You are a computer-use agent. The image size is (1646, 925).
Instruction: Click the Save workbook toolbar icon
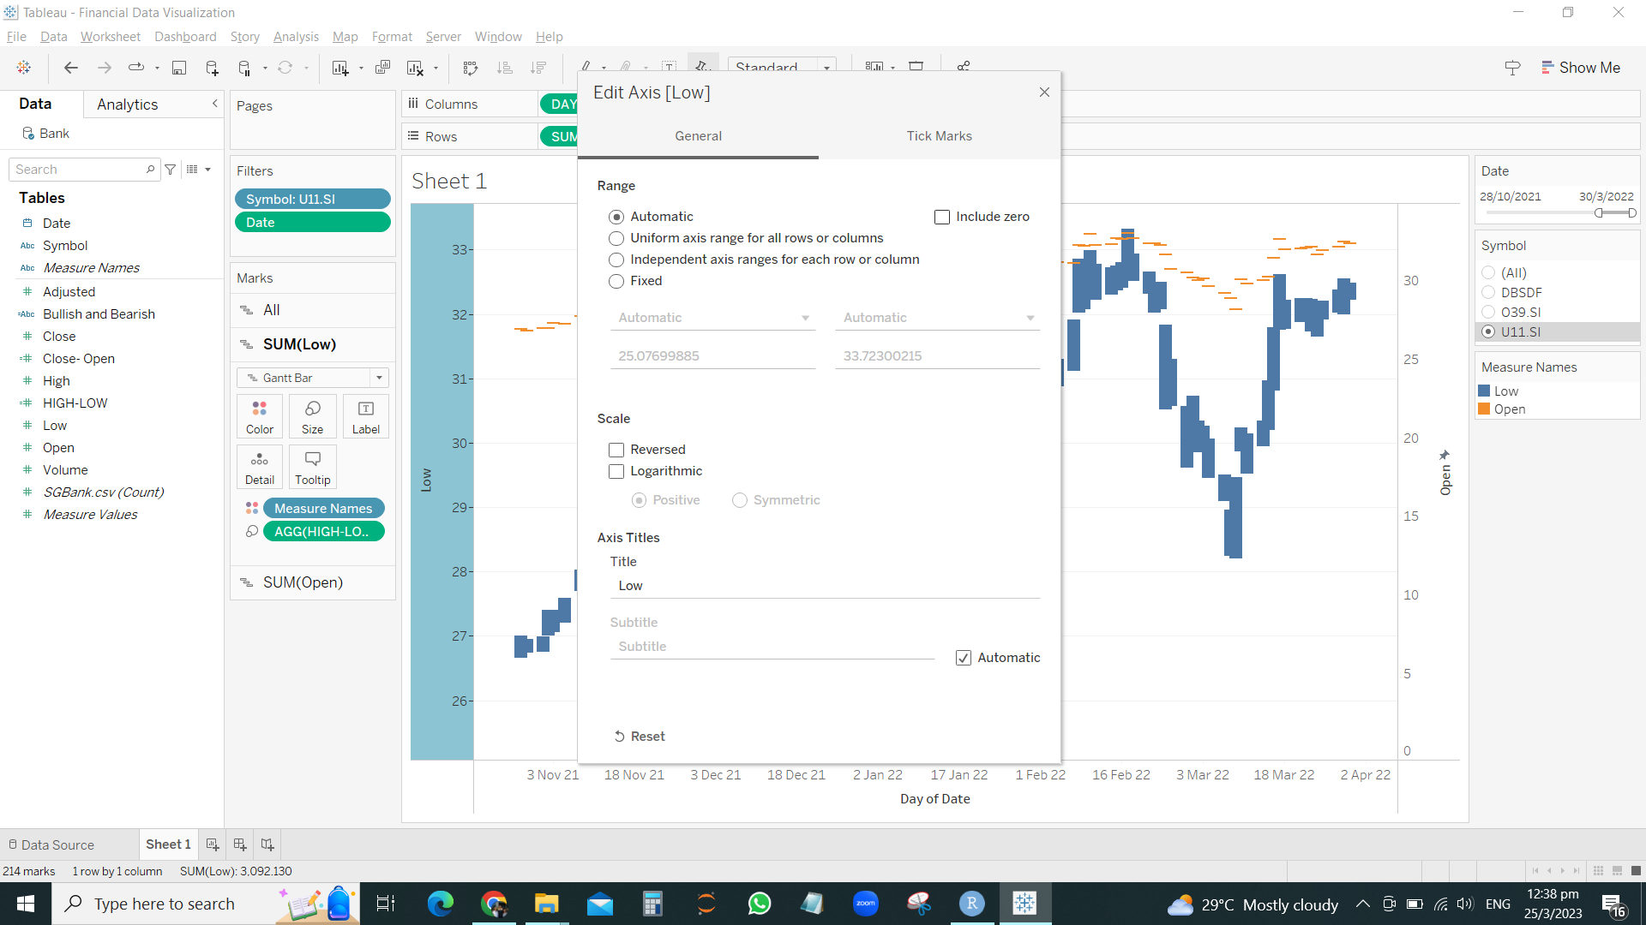(x=179, y=68)
